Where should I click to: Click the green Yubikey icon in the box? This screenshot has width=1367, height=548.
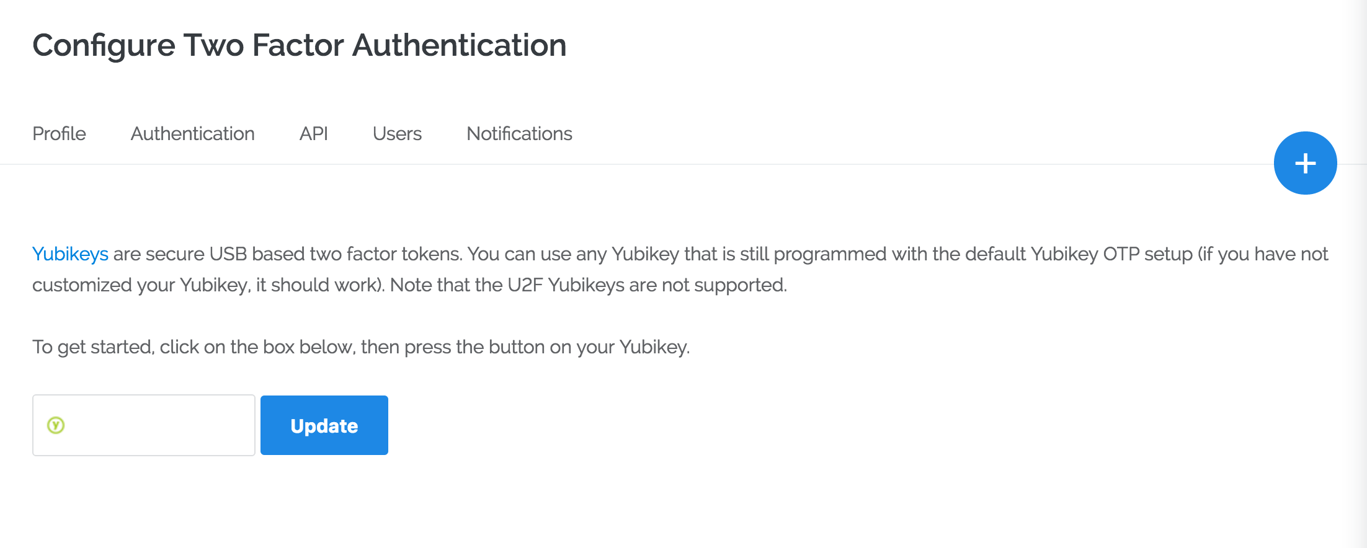(x=56, y=425)
